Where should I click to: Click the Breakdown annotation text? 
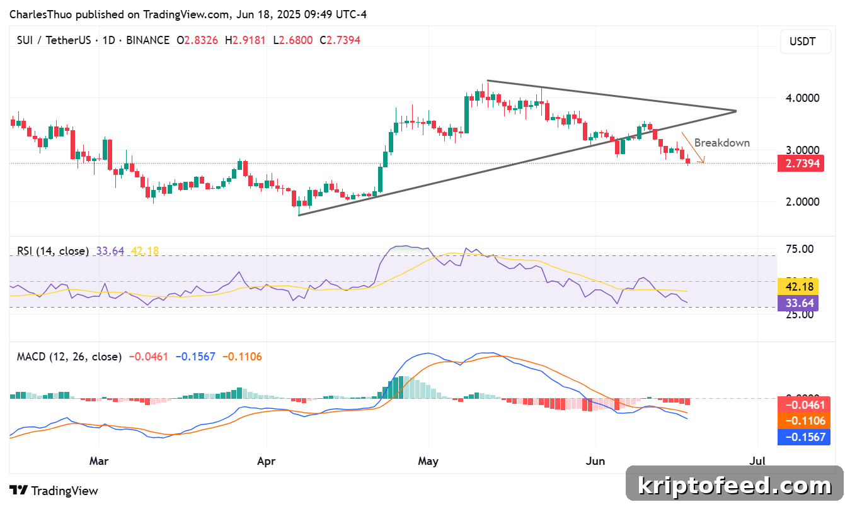coord(722,143)
